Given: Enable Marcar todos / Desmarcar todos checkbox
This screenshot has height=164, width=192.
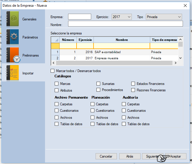Looking at the screenshot, I should click(53, 71).
